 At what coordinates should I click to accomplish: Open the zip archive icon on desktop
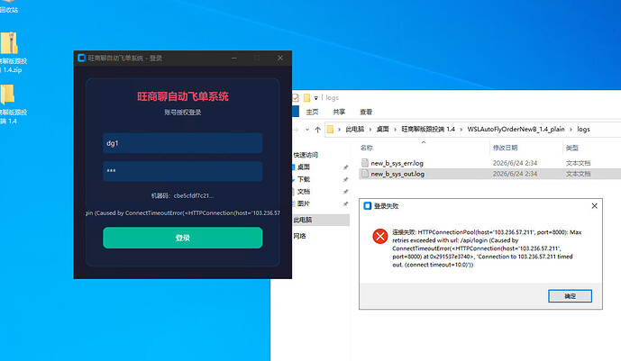9,42
